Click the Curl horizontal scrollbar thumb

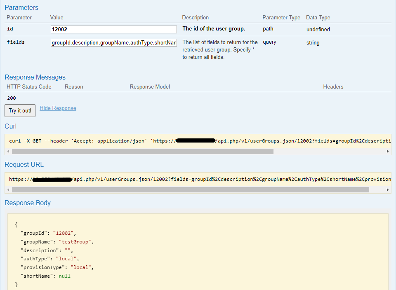pos(142,152)
